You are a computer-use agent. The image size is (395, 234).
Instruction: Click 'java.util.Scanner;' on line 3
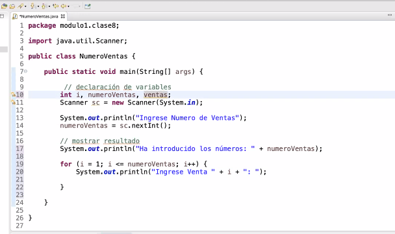pyautogui.click(x=92, y=41)
